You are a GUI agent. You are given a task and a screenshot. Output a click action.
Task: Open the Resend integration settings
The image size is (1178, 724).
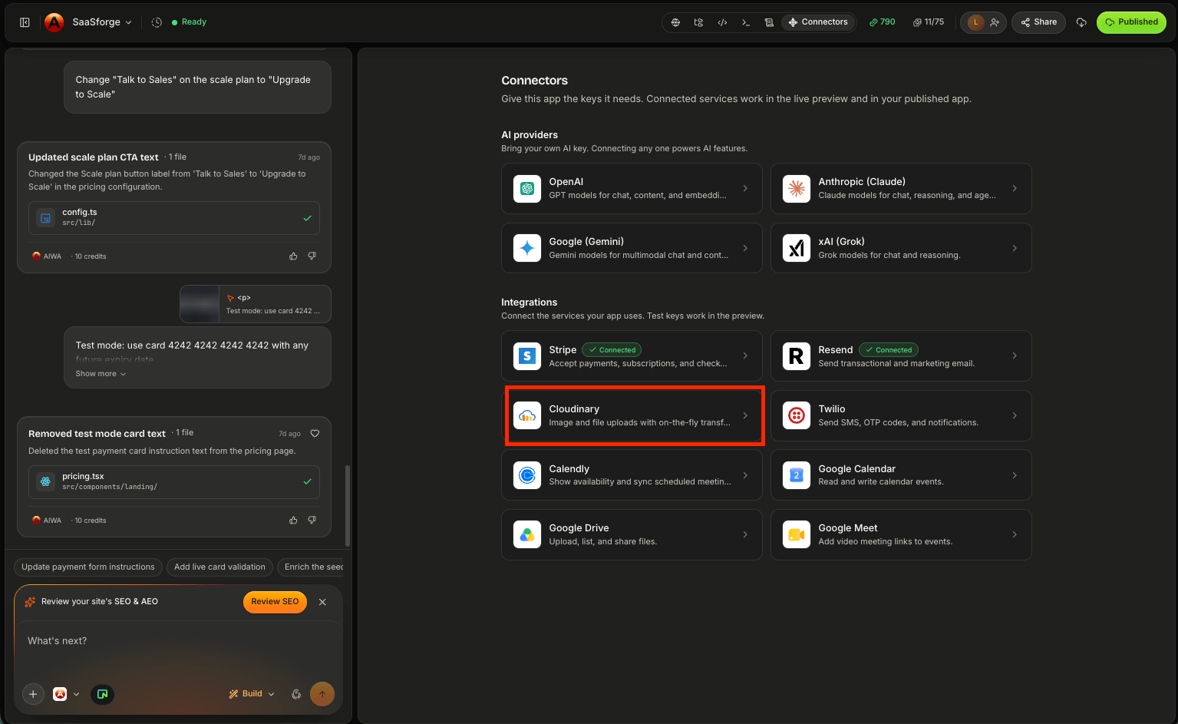pos(901,356)
